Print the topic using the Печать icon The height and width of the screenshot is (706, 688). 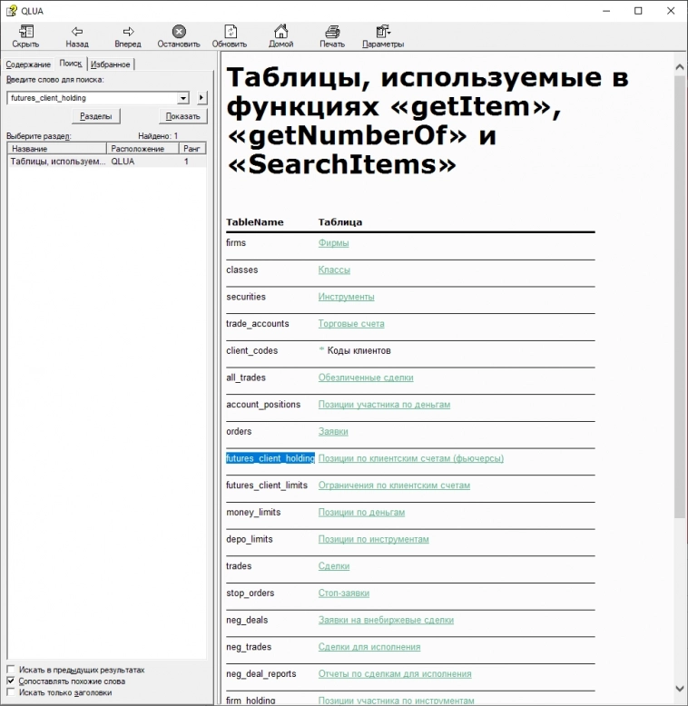[332, 32]
